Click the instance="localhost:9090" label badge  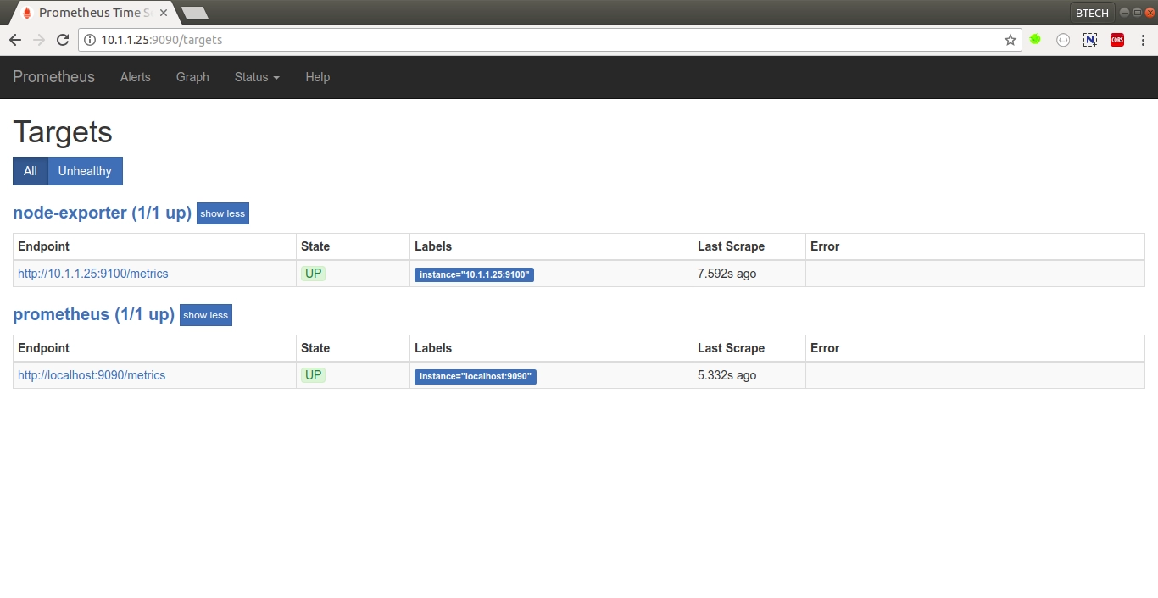(x=476, y=376)
